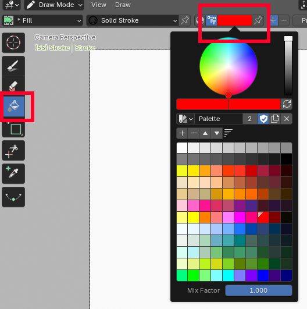Image resolution: width=307 pixels, height=309 pixels.
Task: Pick the pure blue swatch in bottom row
Action: click(x=263, y=275)
